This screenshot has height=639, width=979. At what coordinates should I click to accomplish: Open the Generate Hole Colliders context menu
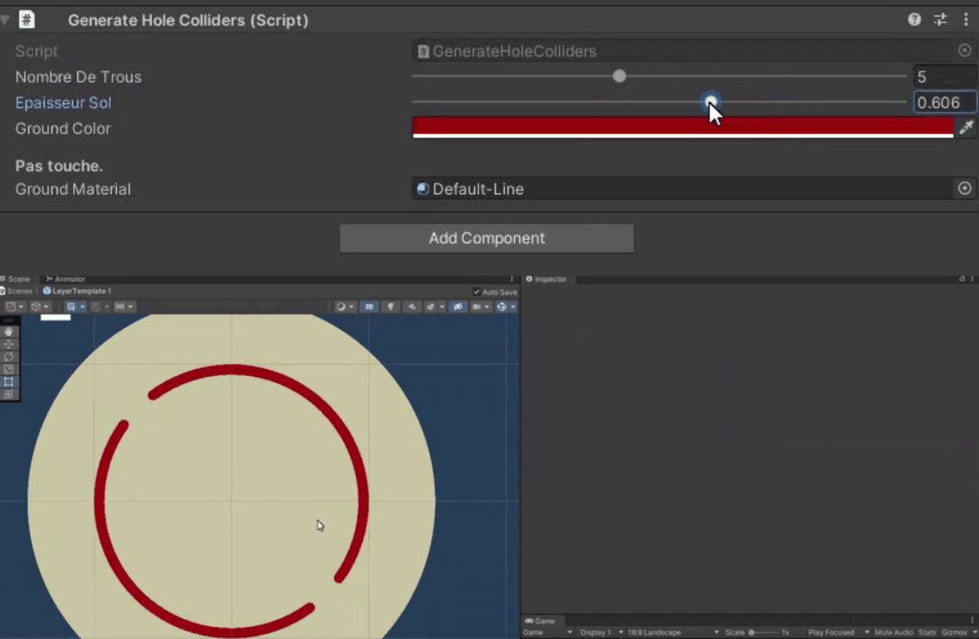click(x=966, y=20)
